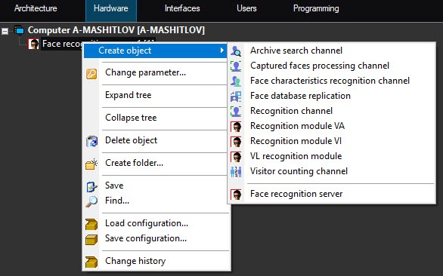Click the Delete object recycle bin icon

91,141
